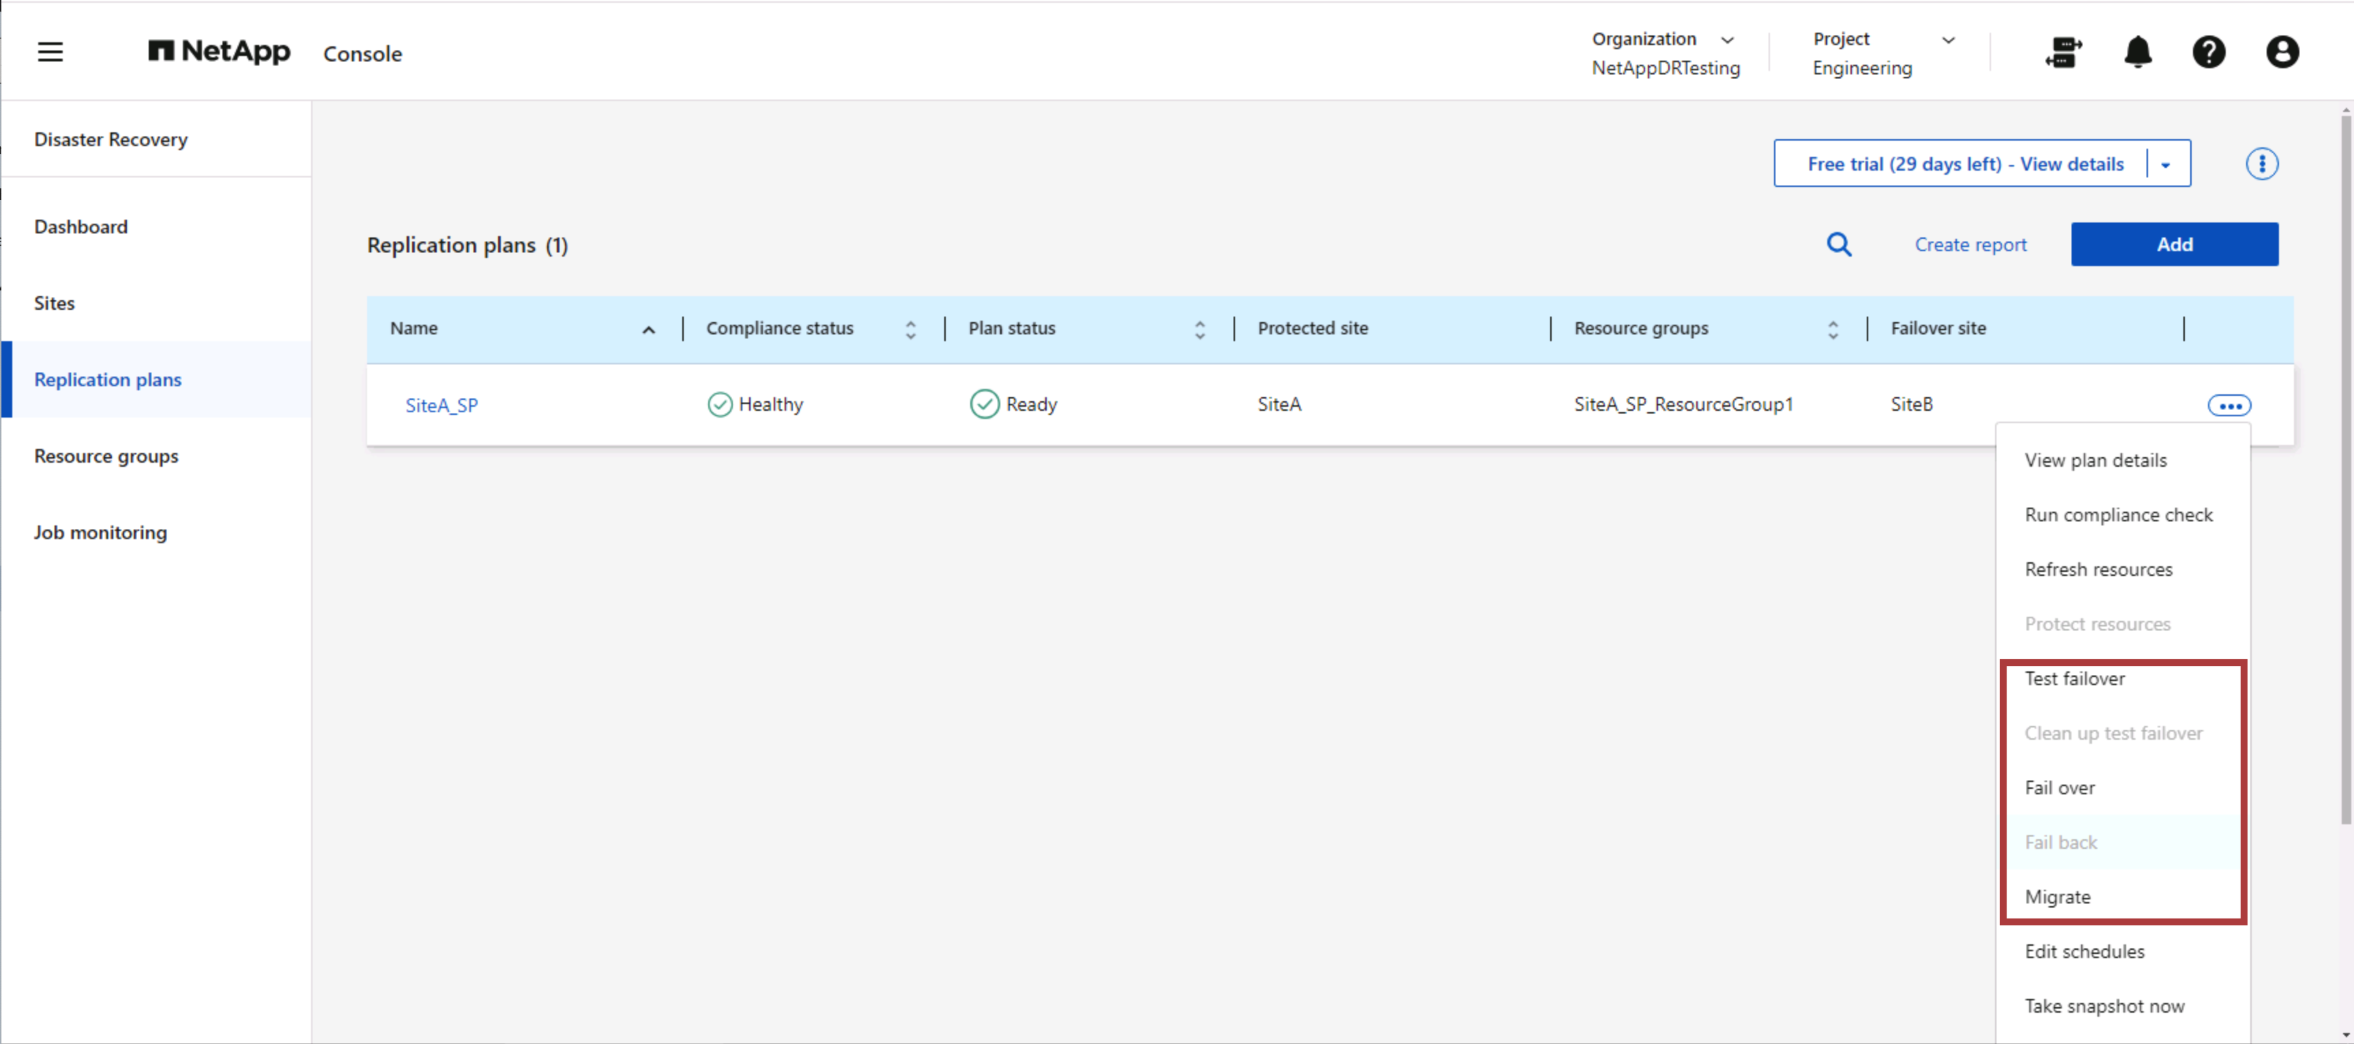Open the vertical ellipsis near Free trial

(2263, 162)
